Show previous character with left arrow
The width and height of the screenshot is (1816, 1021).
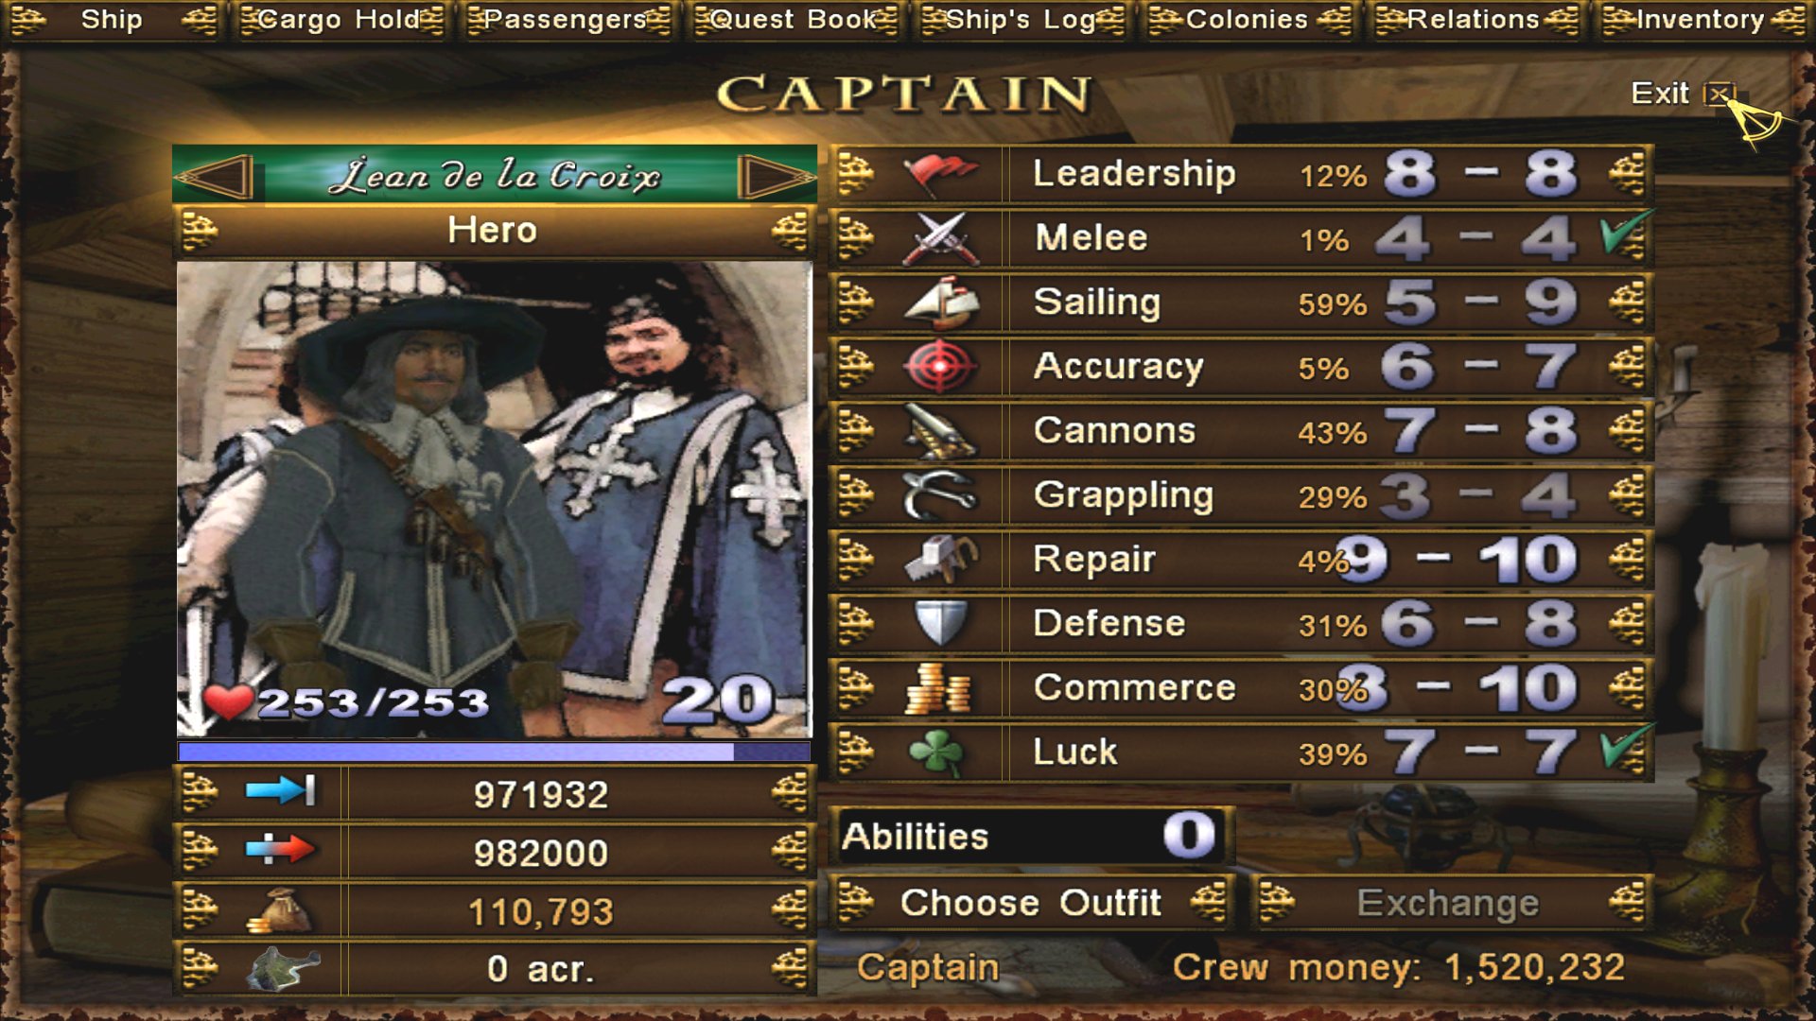coord(216,176)
